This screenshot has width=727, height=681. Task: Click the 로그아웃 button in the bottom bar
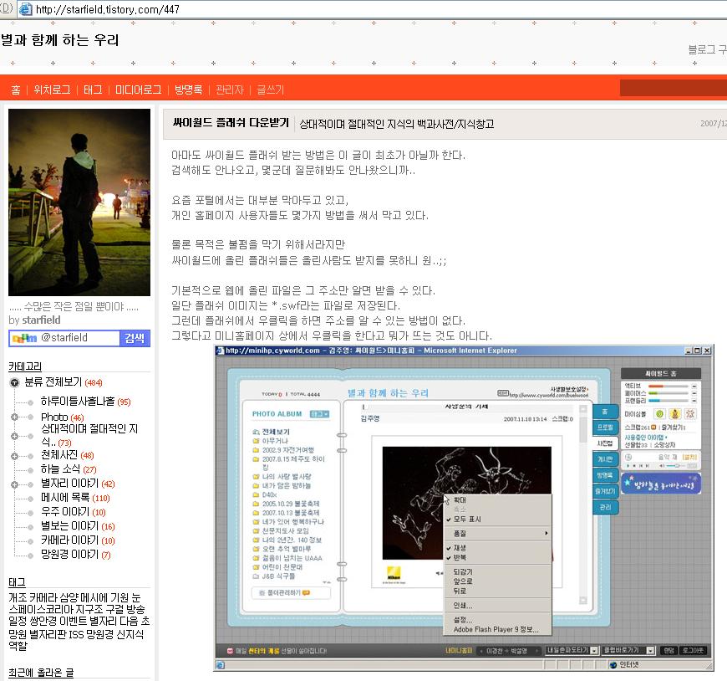(693, 651)
